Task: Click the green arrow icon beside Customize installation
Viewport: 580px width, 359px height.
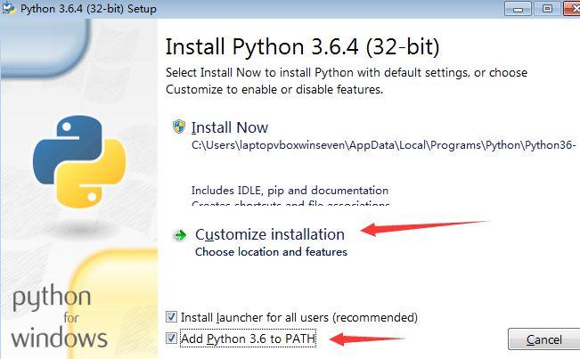Action: click(x=180, y=235)
